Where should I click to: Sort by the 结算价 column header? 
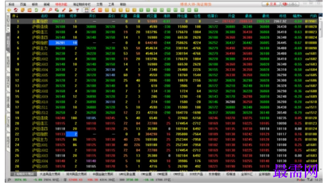point(213,16)
